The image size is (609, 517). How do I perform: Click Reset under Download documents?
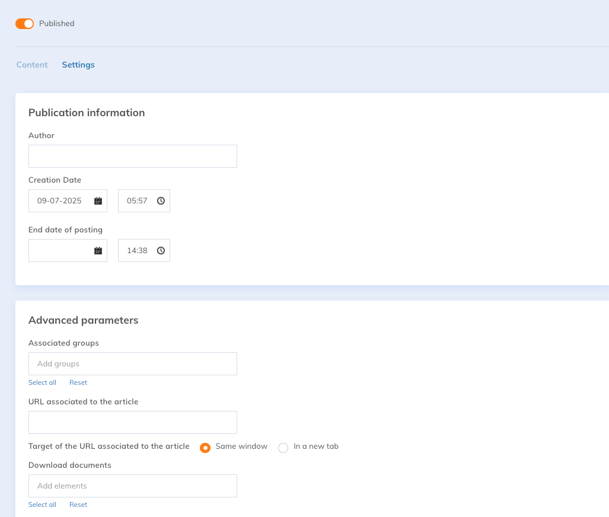coord(78,505)
